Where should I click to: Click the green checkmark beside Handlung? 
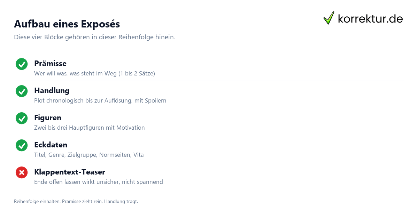(22, 91)
